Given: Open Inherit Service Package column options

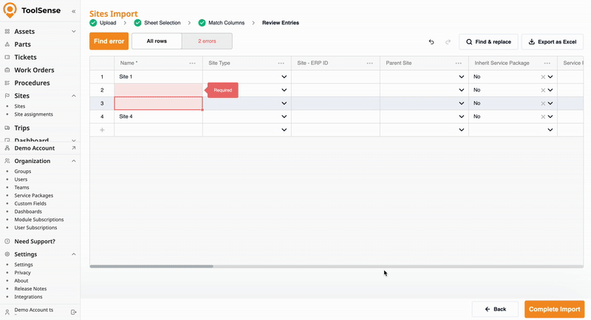Looking at the screenshot, I should click(547, 63).
